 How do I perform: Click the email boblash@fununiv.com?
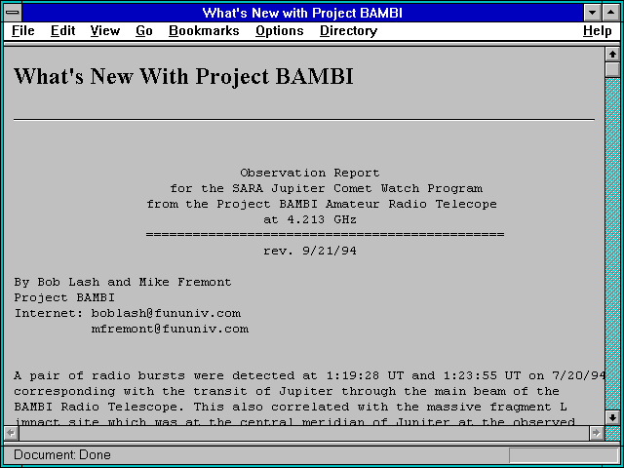[166, 314]
